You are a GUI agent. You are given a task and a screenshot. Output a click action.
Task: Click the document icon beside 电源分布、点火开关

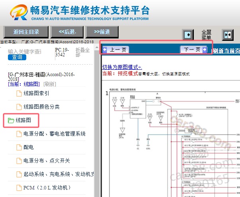coord(19,161)
